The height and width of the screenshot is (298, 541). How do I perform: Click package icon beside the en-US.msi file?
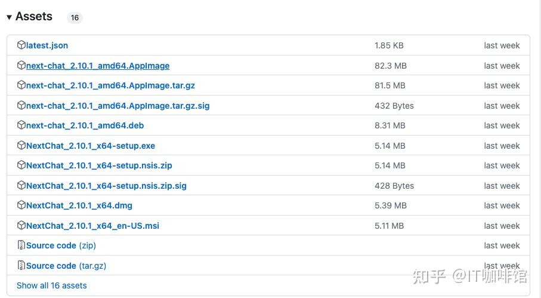click(21, 226)
